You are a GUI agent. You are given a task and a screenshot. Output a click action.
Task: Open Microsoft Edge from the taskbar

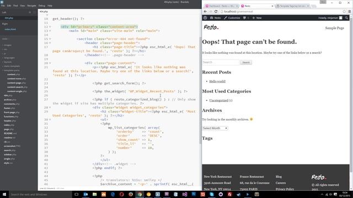[113, 194]
